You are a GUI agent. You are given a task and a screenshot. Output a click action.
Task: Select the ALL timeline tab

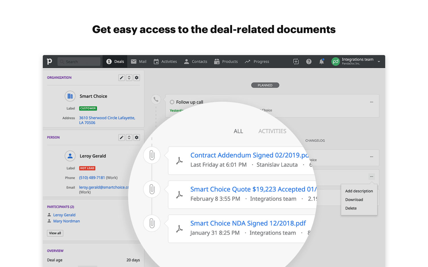pos(238,131)
